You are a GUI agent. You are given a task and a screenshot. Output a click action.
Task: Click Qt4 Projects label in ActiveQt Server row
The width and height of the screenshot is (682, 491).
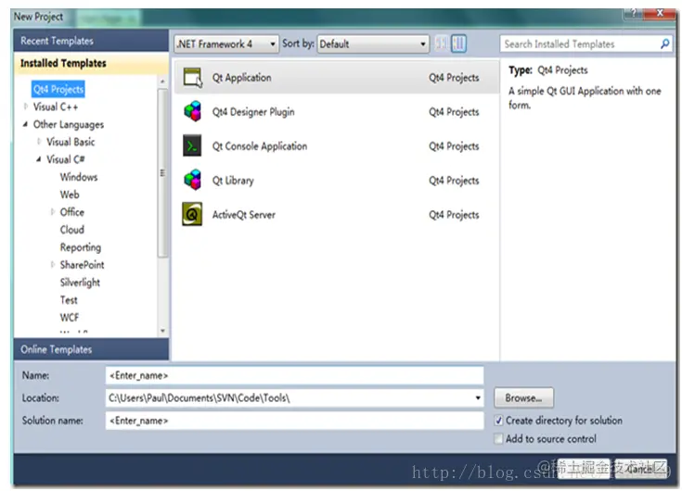pyautogui.click(x=454, y=215)
